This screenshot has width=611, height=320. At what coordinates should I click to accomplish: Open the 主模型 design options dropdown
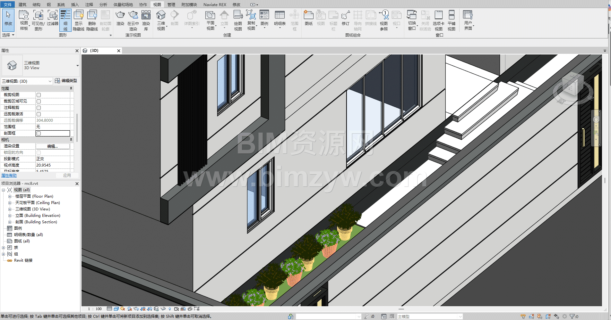point(430,316)
